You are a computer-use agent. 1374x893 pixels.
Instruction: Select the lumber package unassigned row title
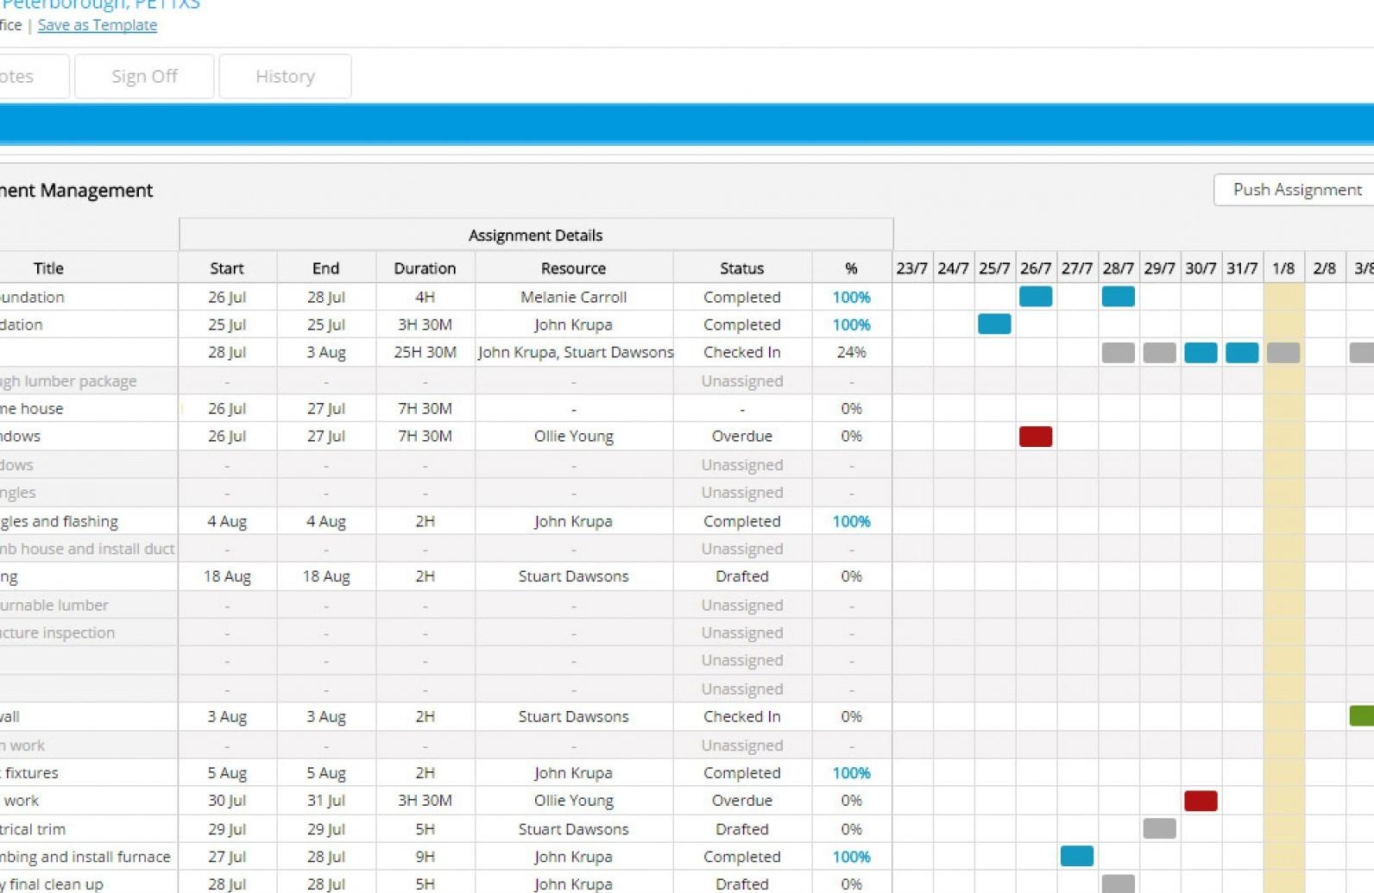point(69,381)
